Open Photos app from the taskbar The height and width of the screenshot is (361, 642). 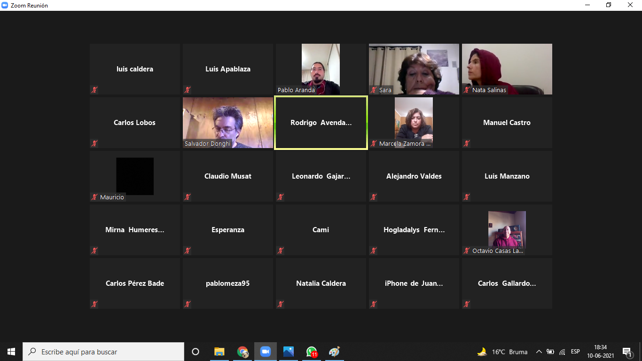pyautogui.click(x=289, y=352)
